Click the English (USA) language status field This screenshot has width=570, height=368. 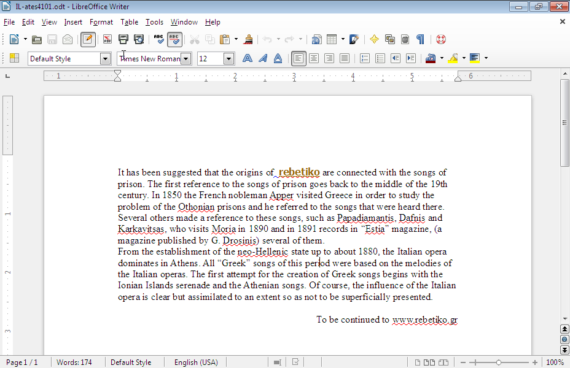point(196,362)
